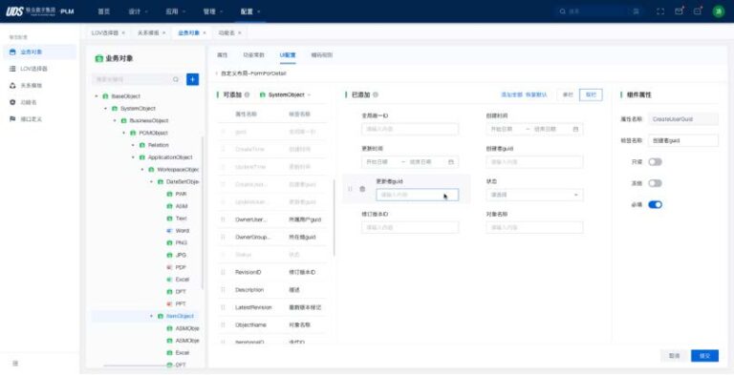Collapse the BaseObject tree node
734x375 pixels.
tap(97, 96)
